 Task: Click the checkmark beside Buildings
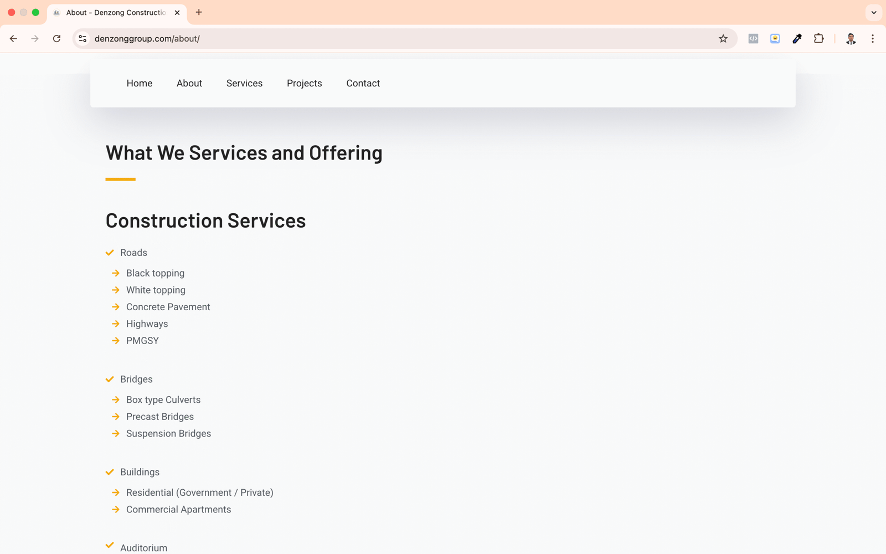click(x=110, y=472)
